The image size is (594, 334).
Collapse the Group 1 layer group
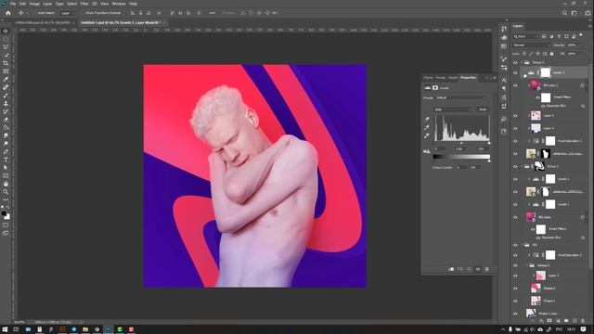[522, 166]
